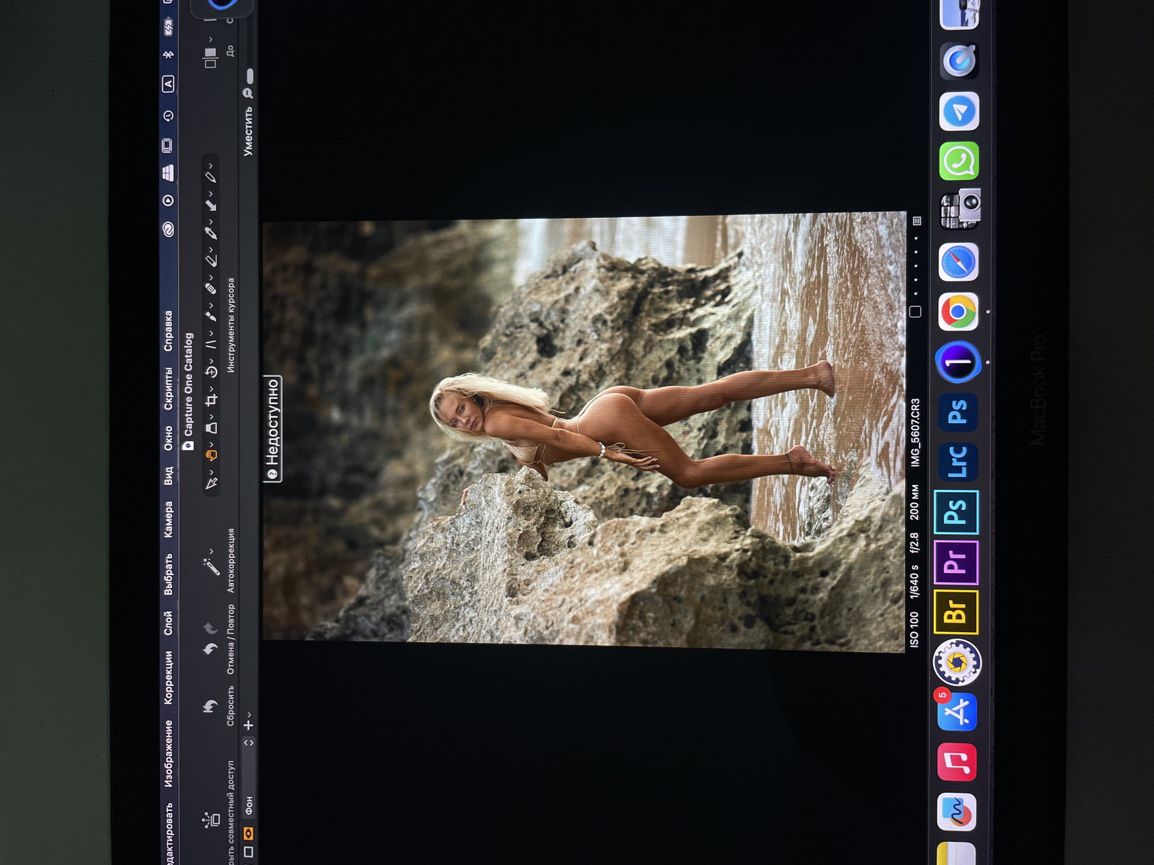The height and width of the screenshot is (865, 1154).
Task: Open Adobe Bridge from the Dock
Action: [x=956, y=612]
